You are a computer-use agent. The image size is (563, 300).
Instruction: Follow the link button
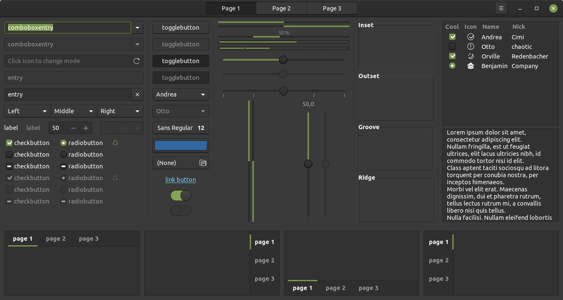181,180
